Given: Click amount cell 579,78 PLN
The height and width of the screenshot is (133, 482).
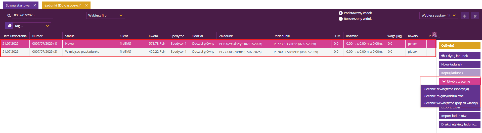Looking at the screenshot, I should (x=157, y=44).
